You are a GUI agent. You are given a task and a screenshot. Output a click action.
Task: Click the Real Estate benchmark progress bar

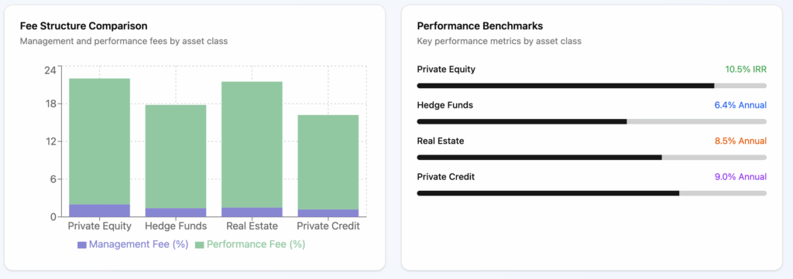(592, 158)
